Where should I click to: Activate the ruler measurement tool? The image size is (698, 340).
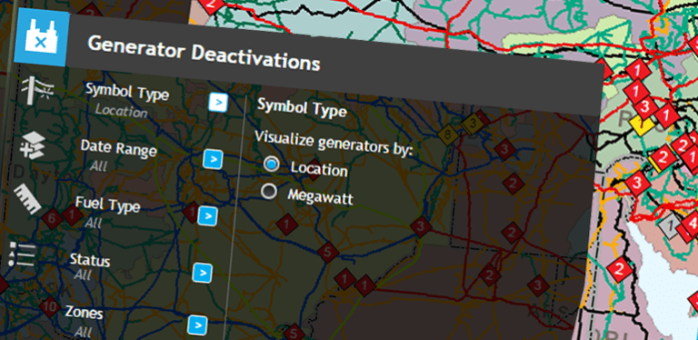pos(27,199)
